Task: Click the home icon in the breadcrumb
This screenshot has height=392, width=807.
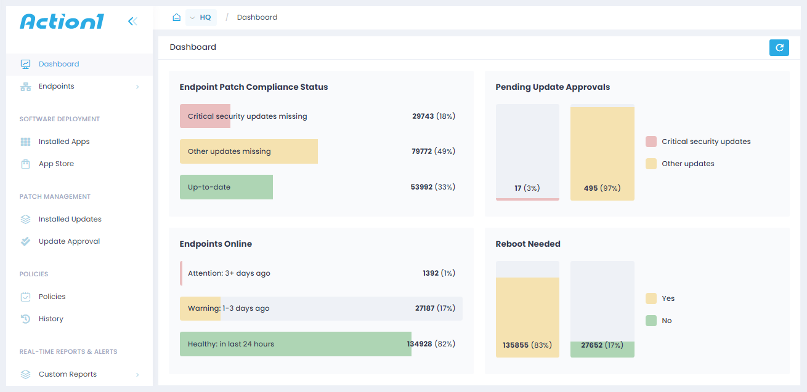Action: click(x=177, y=17)
